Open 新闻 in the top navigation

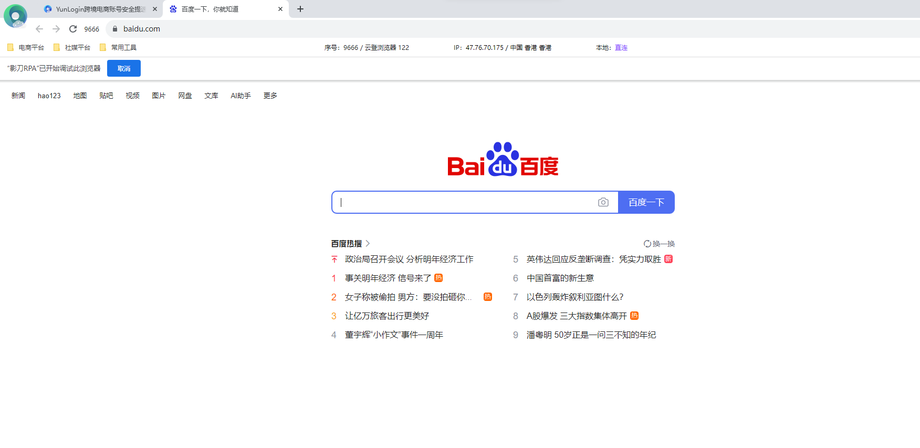(x=18, y=96)
